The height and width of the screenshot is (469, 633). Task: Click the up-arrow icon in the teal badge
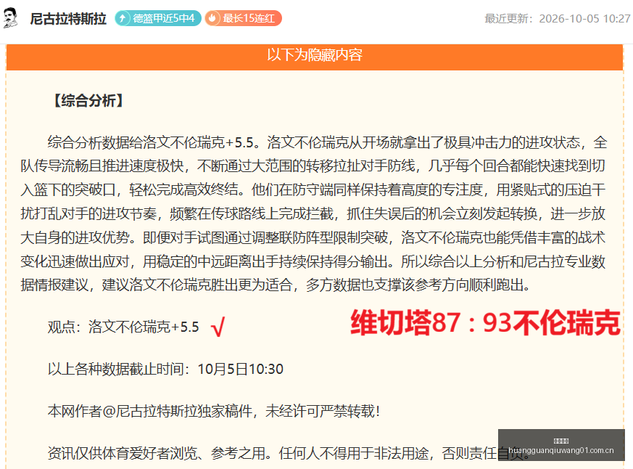tap(123, 18)
